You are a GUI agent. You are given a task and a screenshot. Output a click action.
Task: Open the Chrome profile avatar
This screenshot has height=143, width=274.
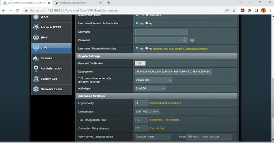coord(263,11)
